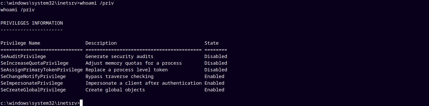The image size is (429, 106).
Task: Click SeChangeNotifyPrivilege in the list
Action: click(33, 76)
